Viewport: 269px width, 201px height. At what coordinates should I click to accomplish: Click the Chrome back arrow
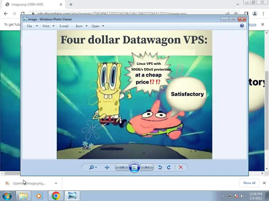point(6,14)
